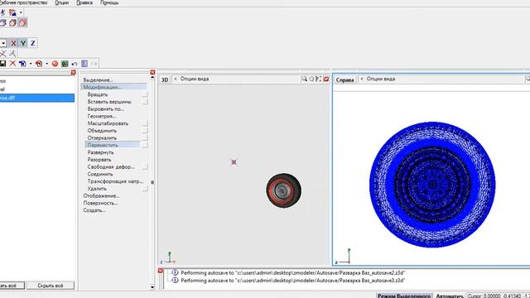The height and width of the screenshot is (298, 530).
Task: Select the Удалить command
Action: click(97, 189)
